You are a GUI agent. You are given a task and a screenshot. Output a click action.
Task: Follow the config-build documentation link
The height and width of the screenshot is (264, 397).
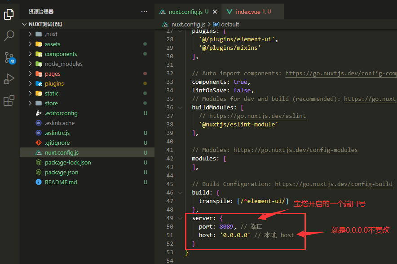click(x=334, y=184)
